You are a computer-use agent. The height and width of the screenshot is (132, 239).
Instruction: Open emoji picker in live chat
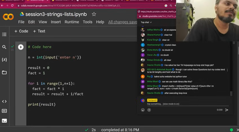(x=143, y=110)
